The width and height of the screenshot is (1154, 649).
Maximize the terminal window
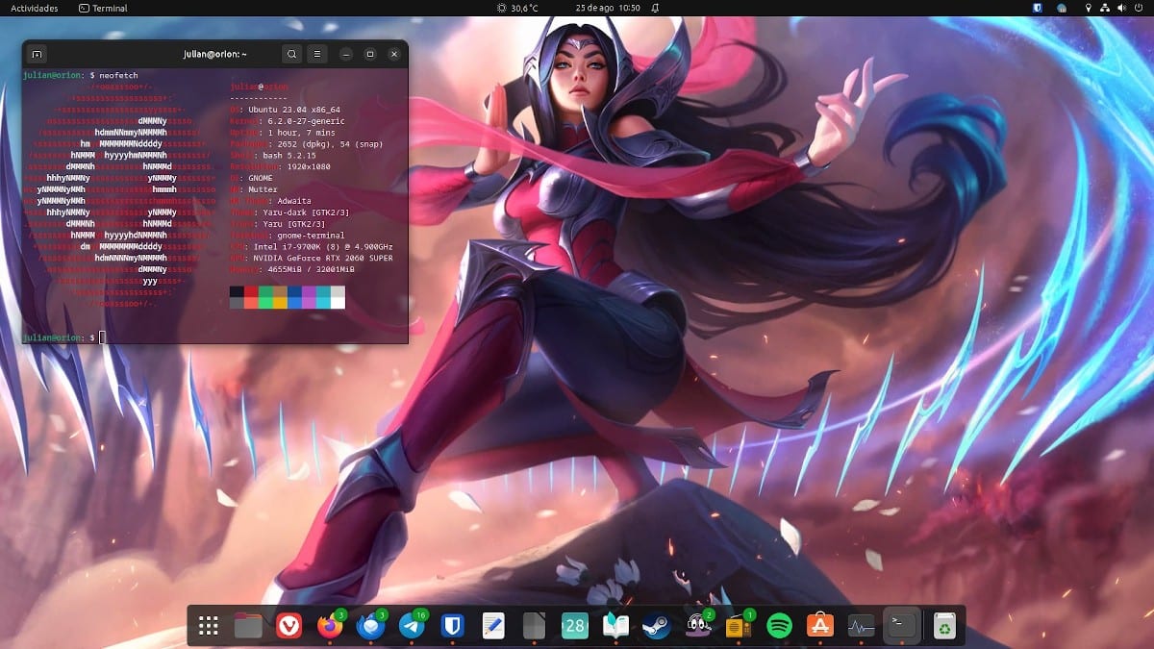tap(369, 54)
